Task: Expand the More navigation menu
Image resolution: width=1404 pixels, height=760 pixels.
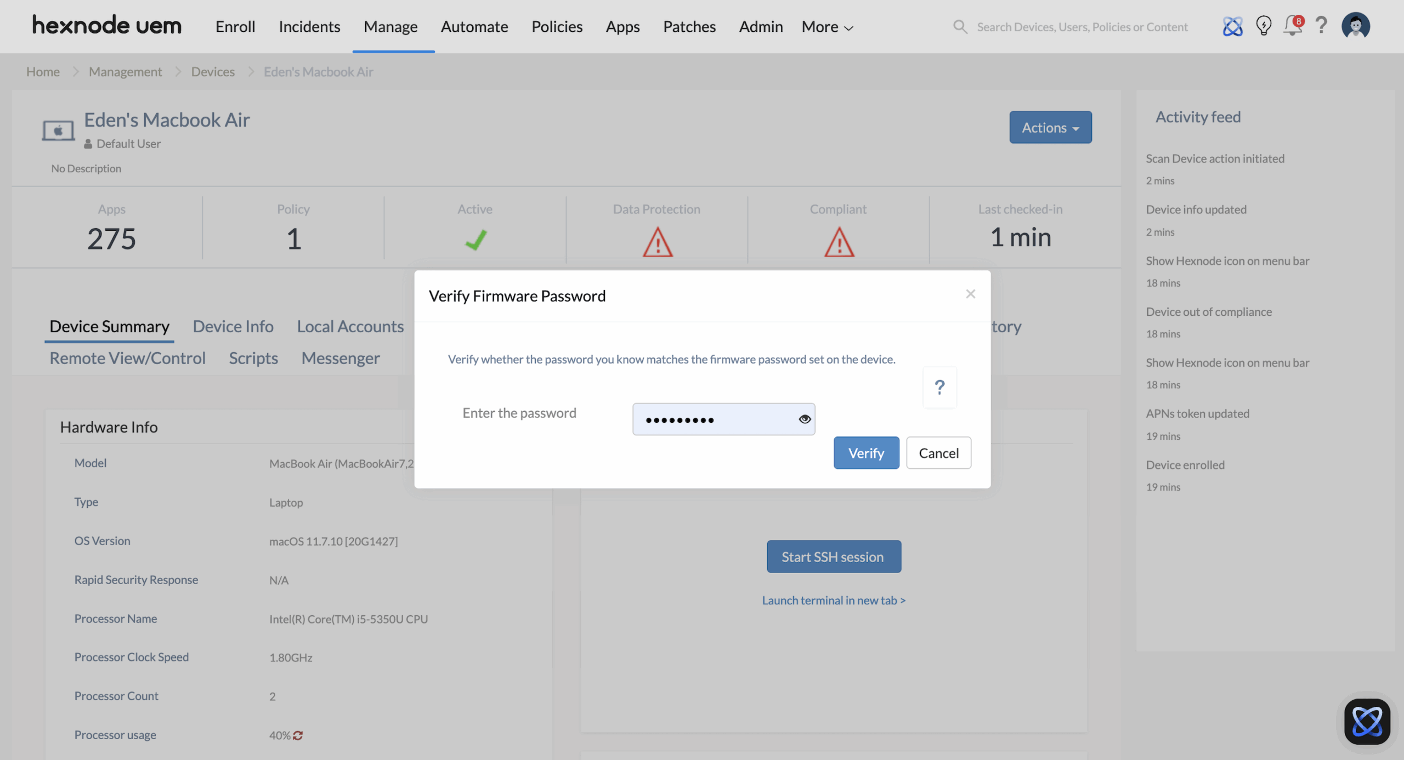Action: (826, 26)
